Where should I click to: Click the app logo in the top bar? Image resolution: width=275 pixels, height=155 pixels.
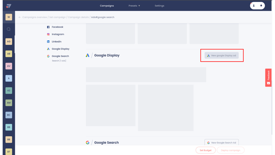pos(9,6)
